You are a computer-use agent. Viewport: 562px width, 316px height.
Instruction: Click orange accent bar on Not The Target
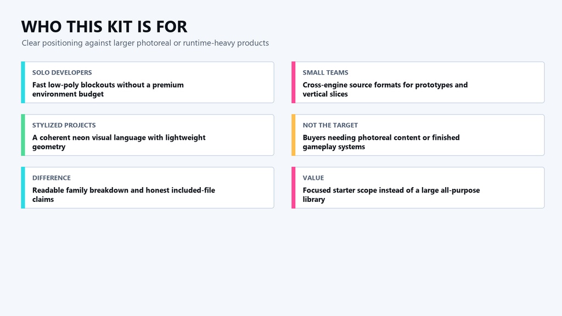coord(294,135)
